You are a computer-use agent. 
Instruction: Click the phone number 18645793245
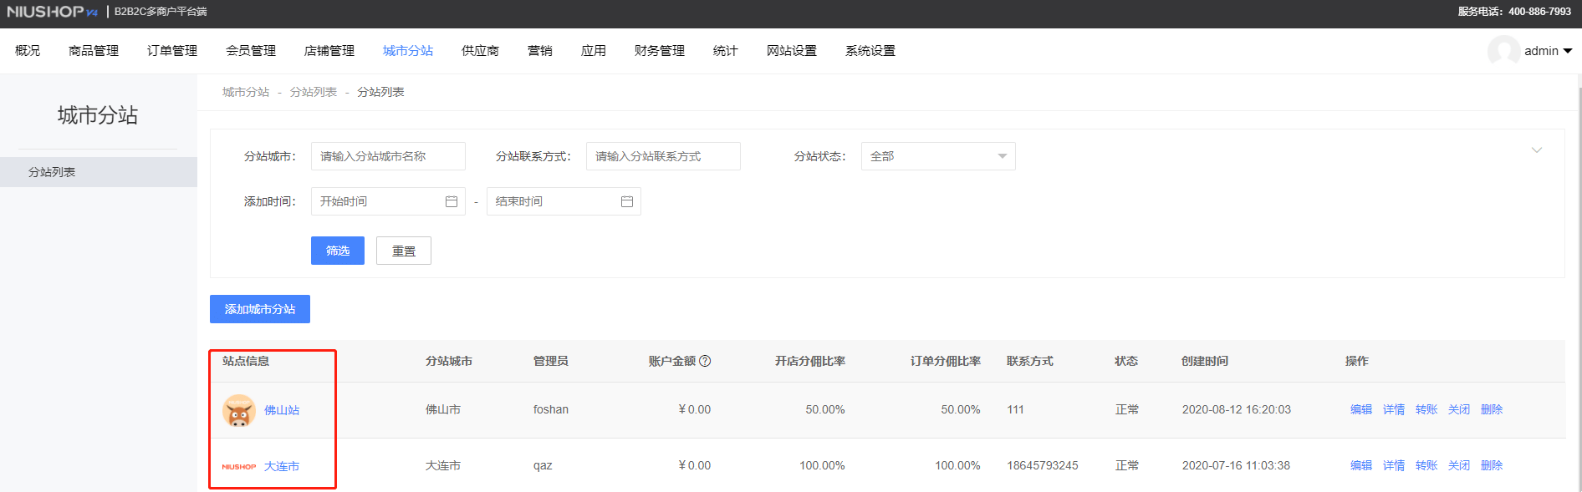(x=1043, y=465)
